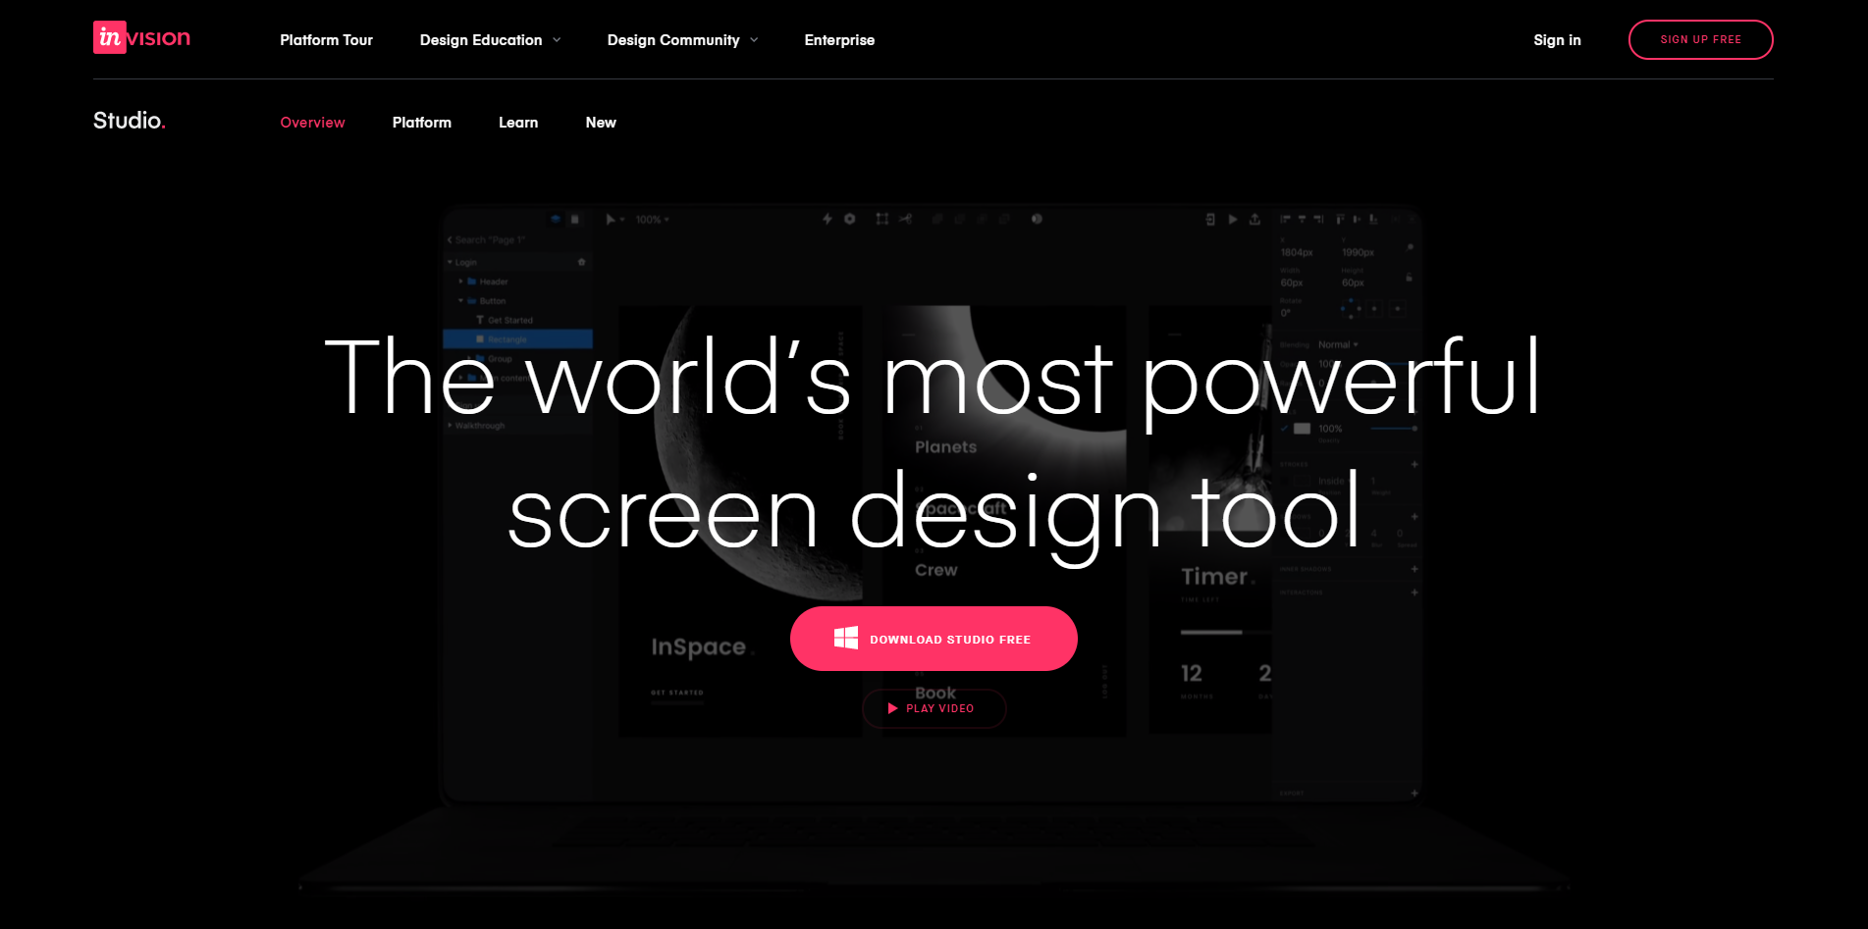
Task: Click the PLAY VIDEO button
Action: coord(934,708)
